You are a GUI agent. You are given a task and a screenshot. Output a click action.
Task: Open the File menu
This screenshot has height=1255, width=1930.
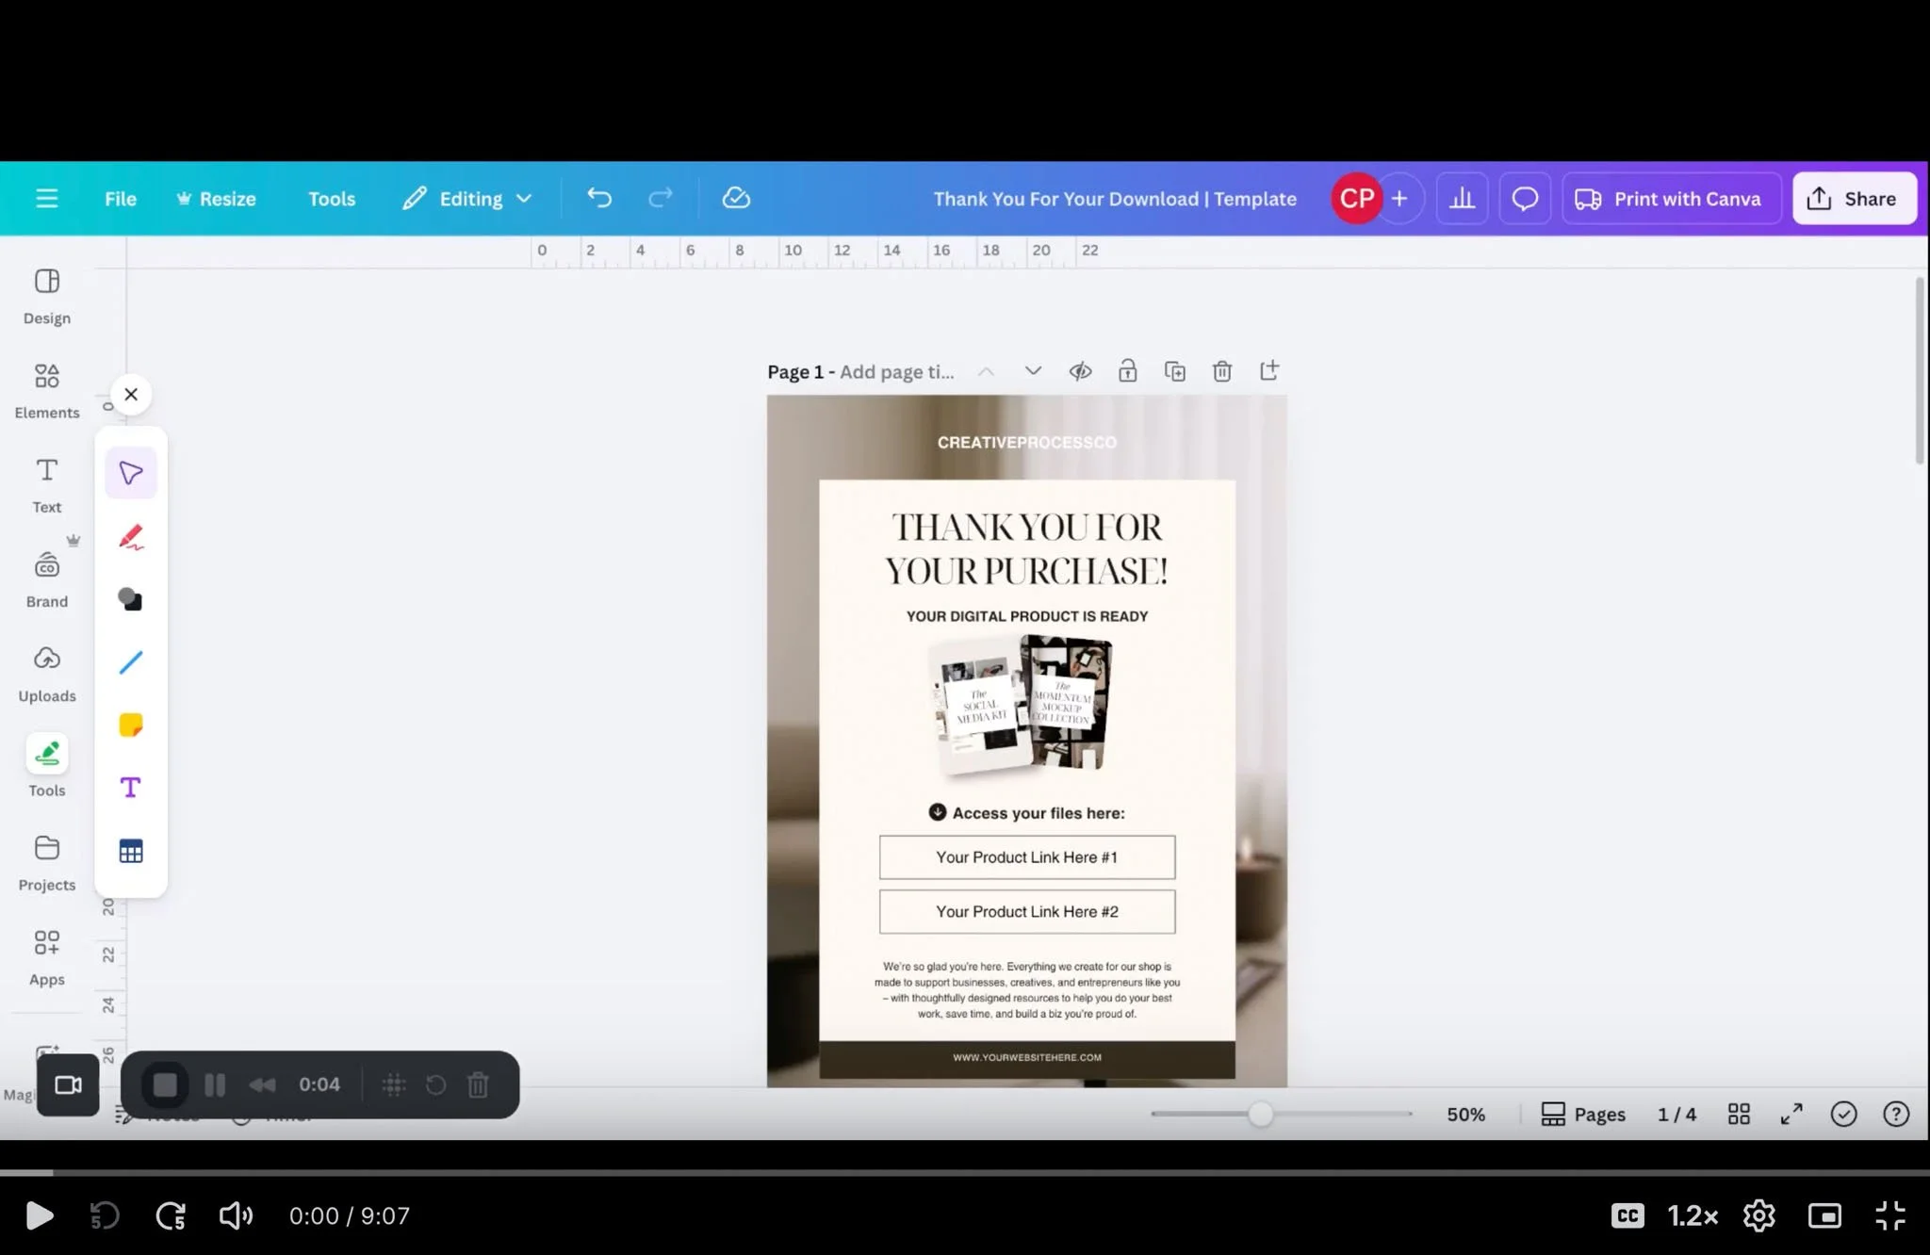[121, 199]
